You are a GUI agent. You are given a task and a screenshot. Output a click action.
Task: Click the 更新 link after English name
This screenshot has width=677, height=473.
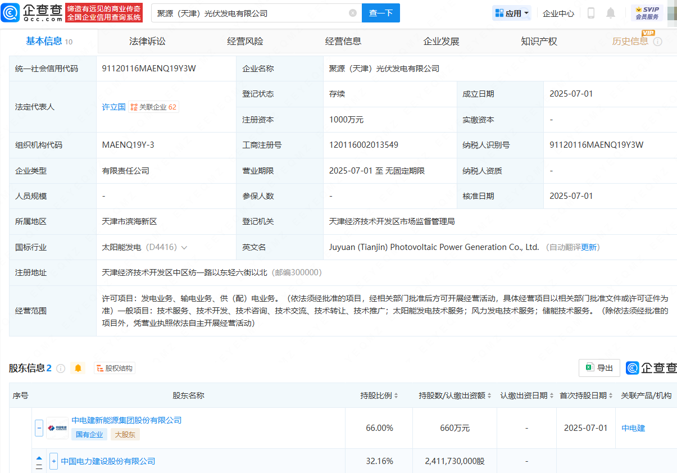pyautogui.click(x=589, y=247)
